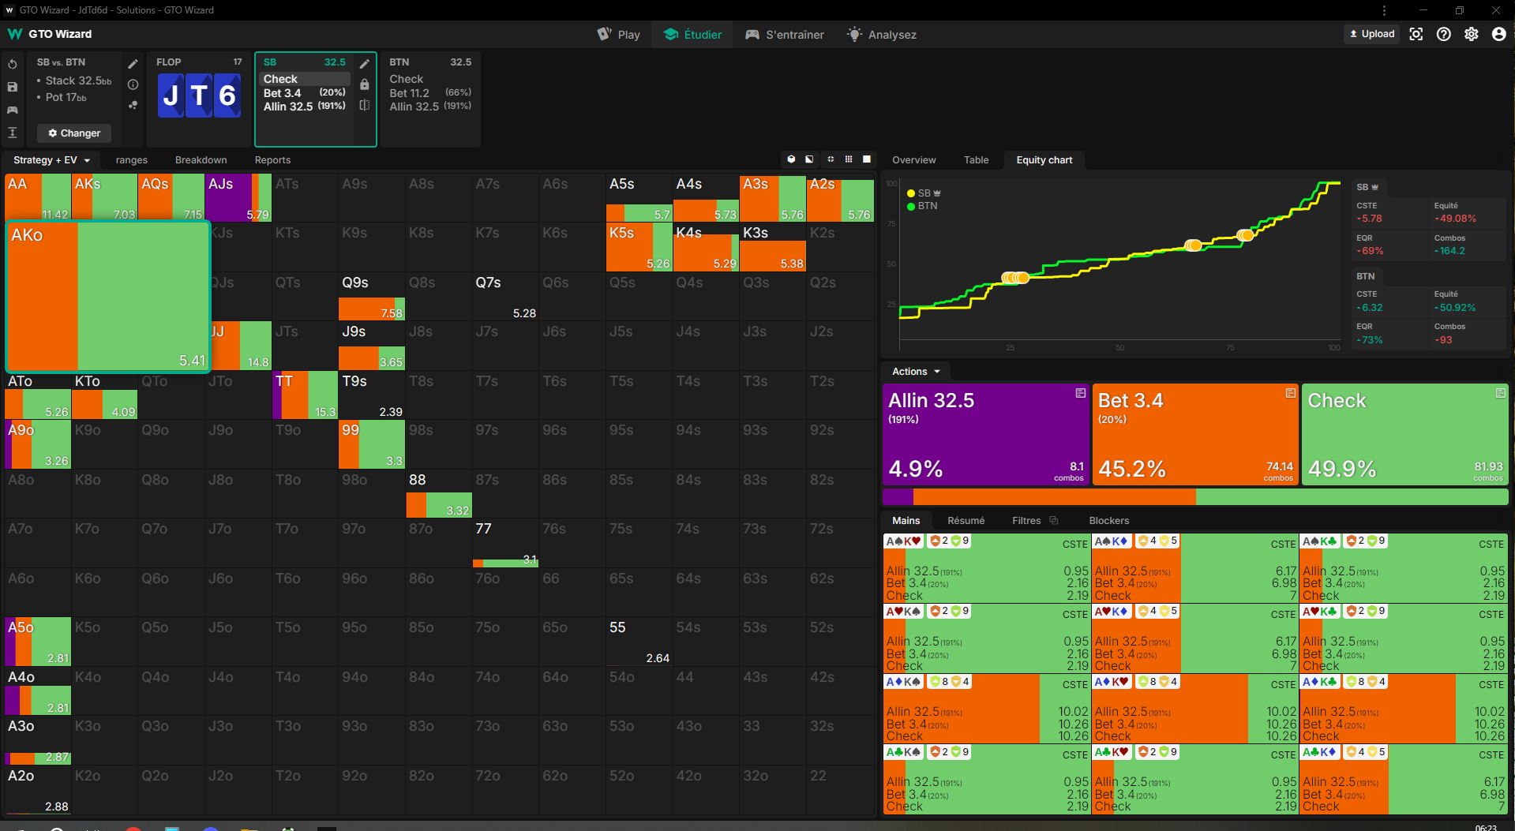
Task: Click the pencil edit icon beside SB vs. BTN
Action: point(133,63)
